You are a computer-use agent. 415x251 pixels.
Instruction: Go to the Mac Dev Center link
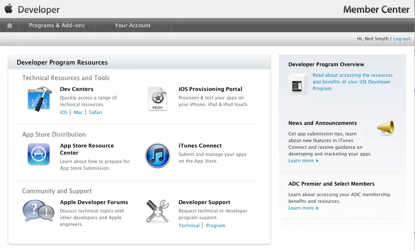[x=78, y=112]
